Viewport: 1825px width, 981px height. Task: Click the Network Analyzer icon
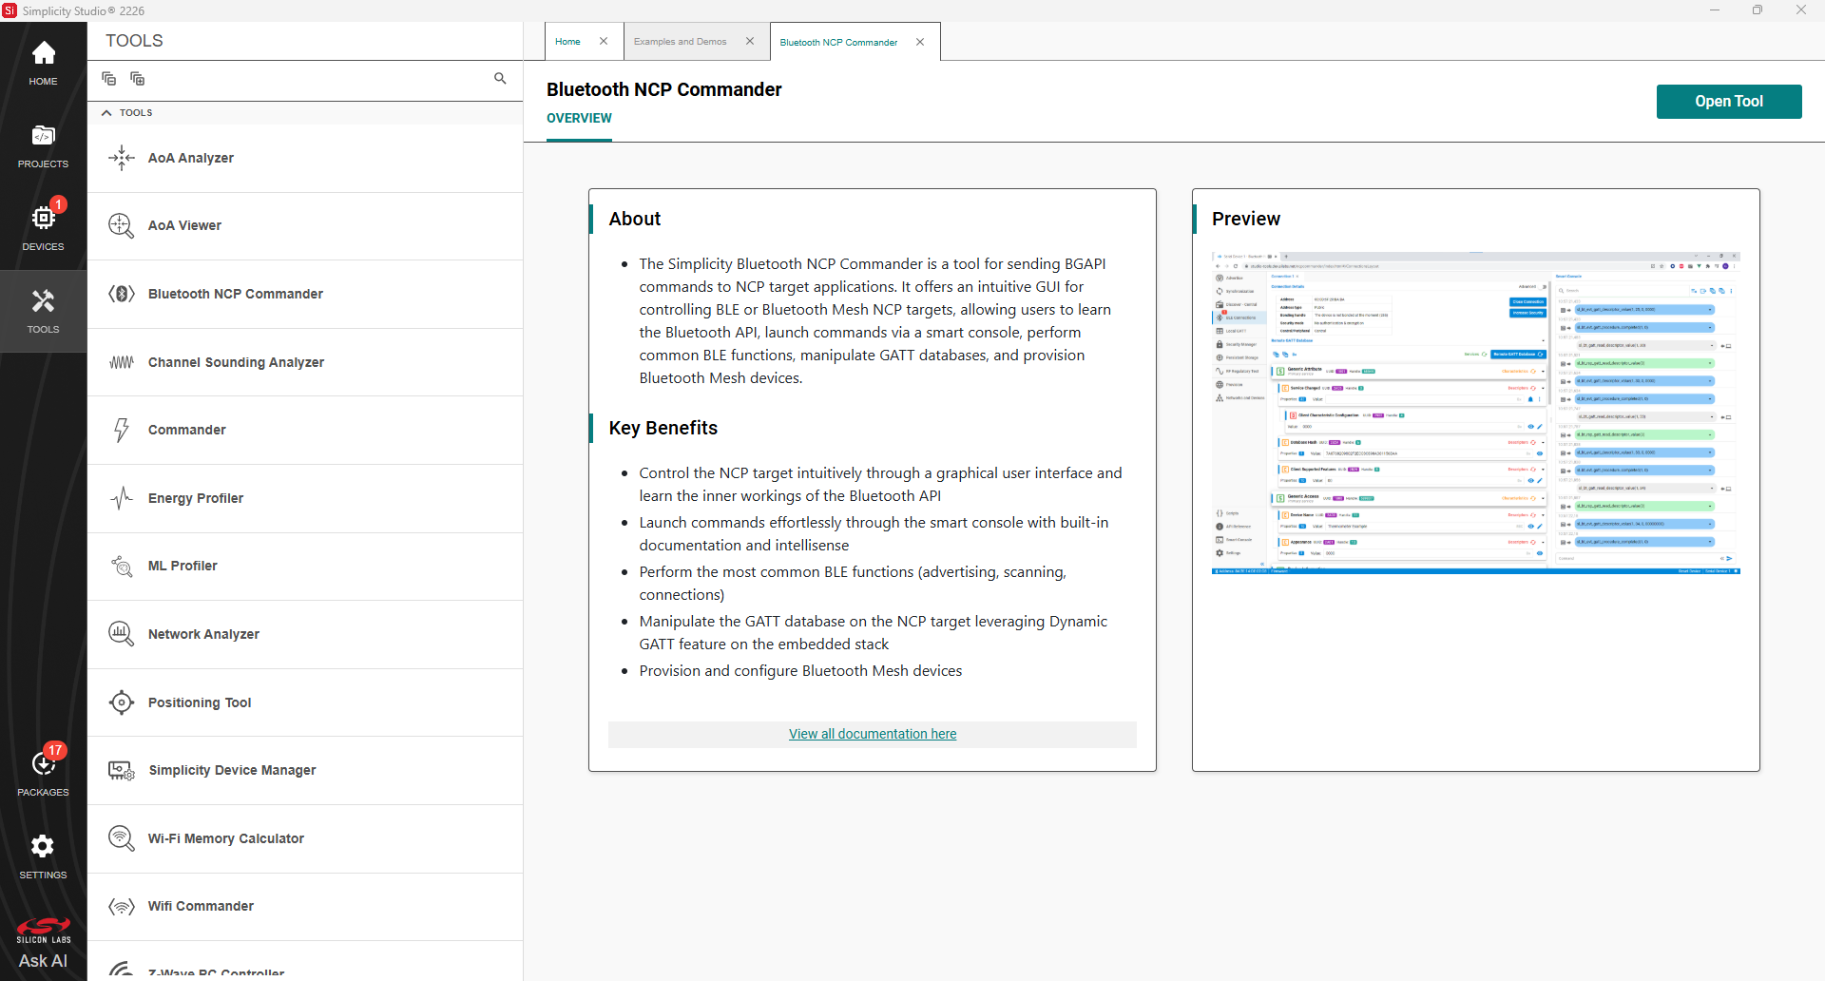(122, 634)
